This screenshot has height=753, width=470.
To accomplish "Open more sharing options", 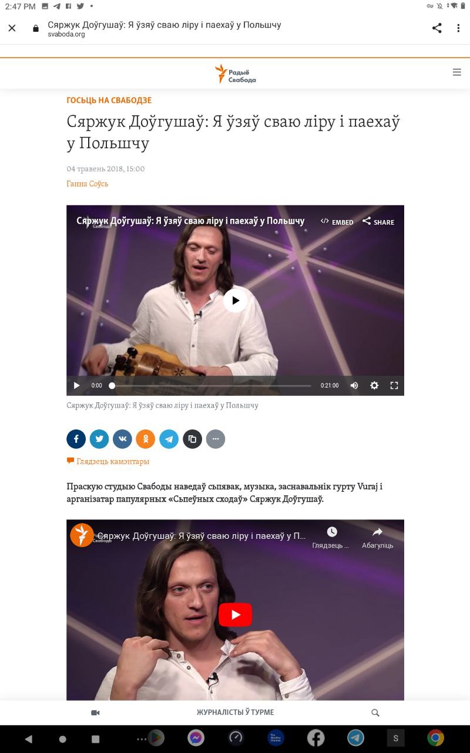I will click(x=216, y=439).
